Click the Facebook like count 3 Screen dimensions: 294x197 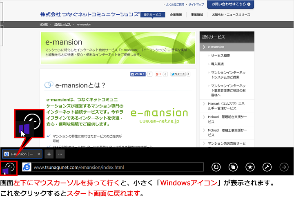point(149,74)
